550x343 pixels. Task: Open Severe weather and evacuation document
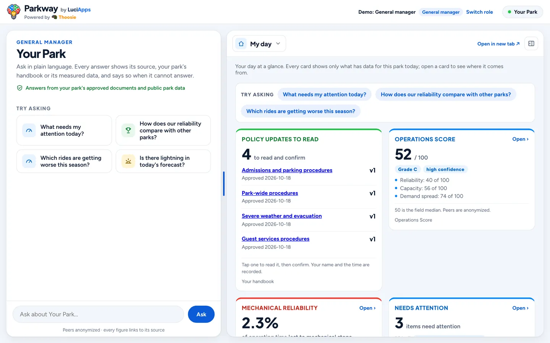click(x=281, y=216)
